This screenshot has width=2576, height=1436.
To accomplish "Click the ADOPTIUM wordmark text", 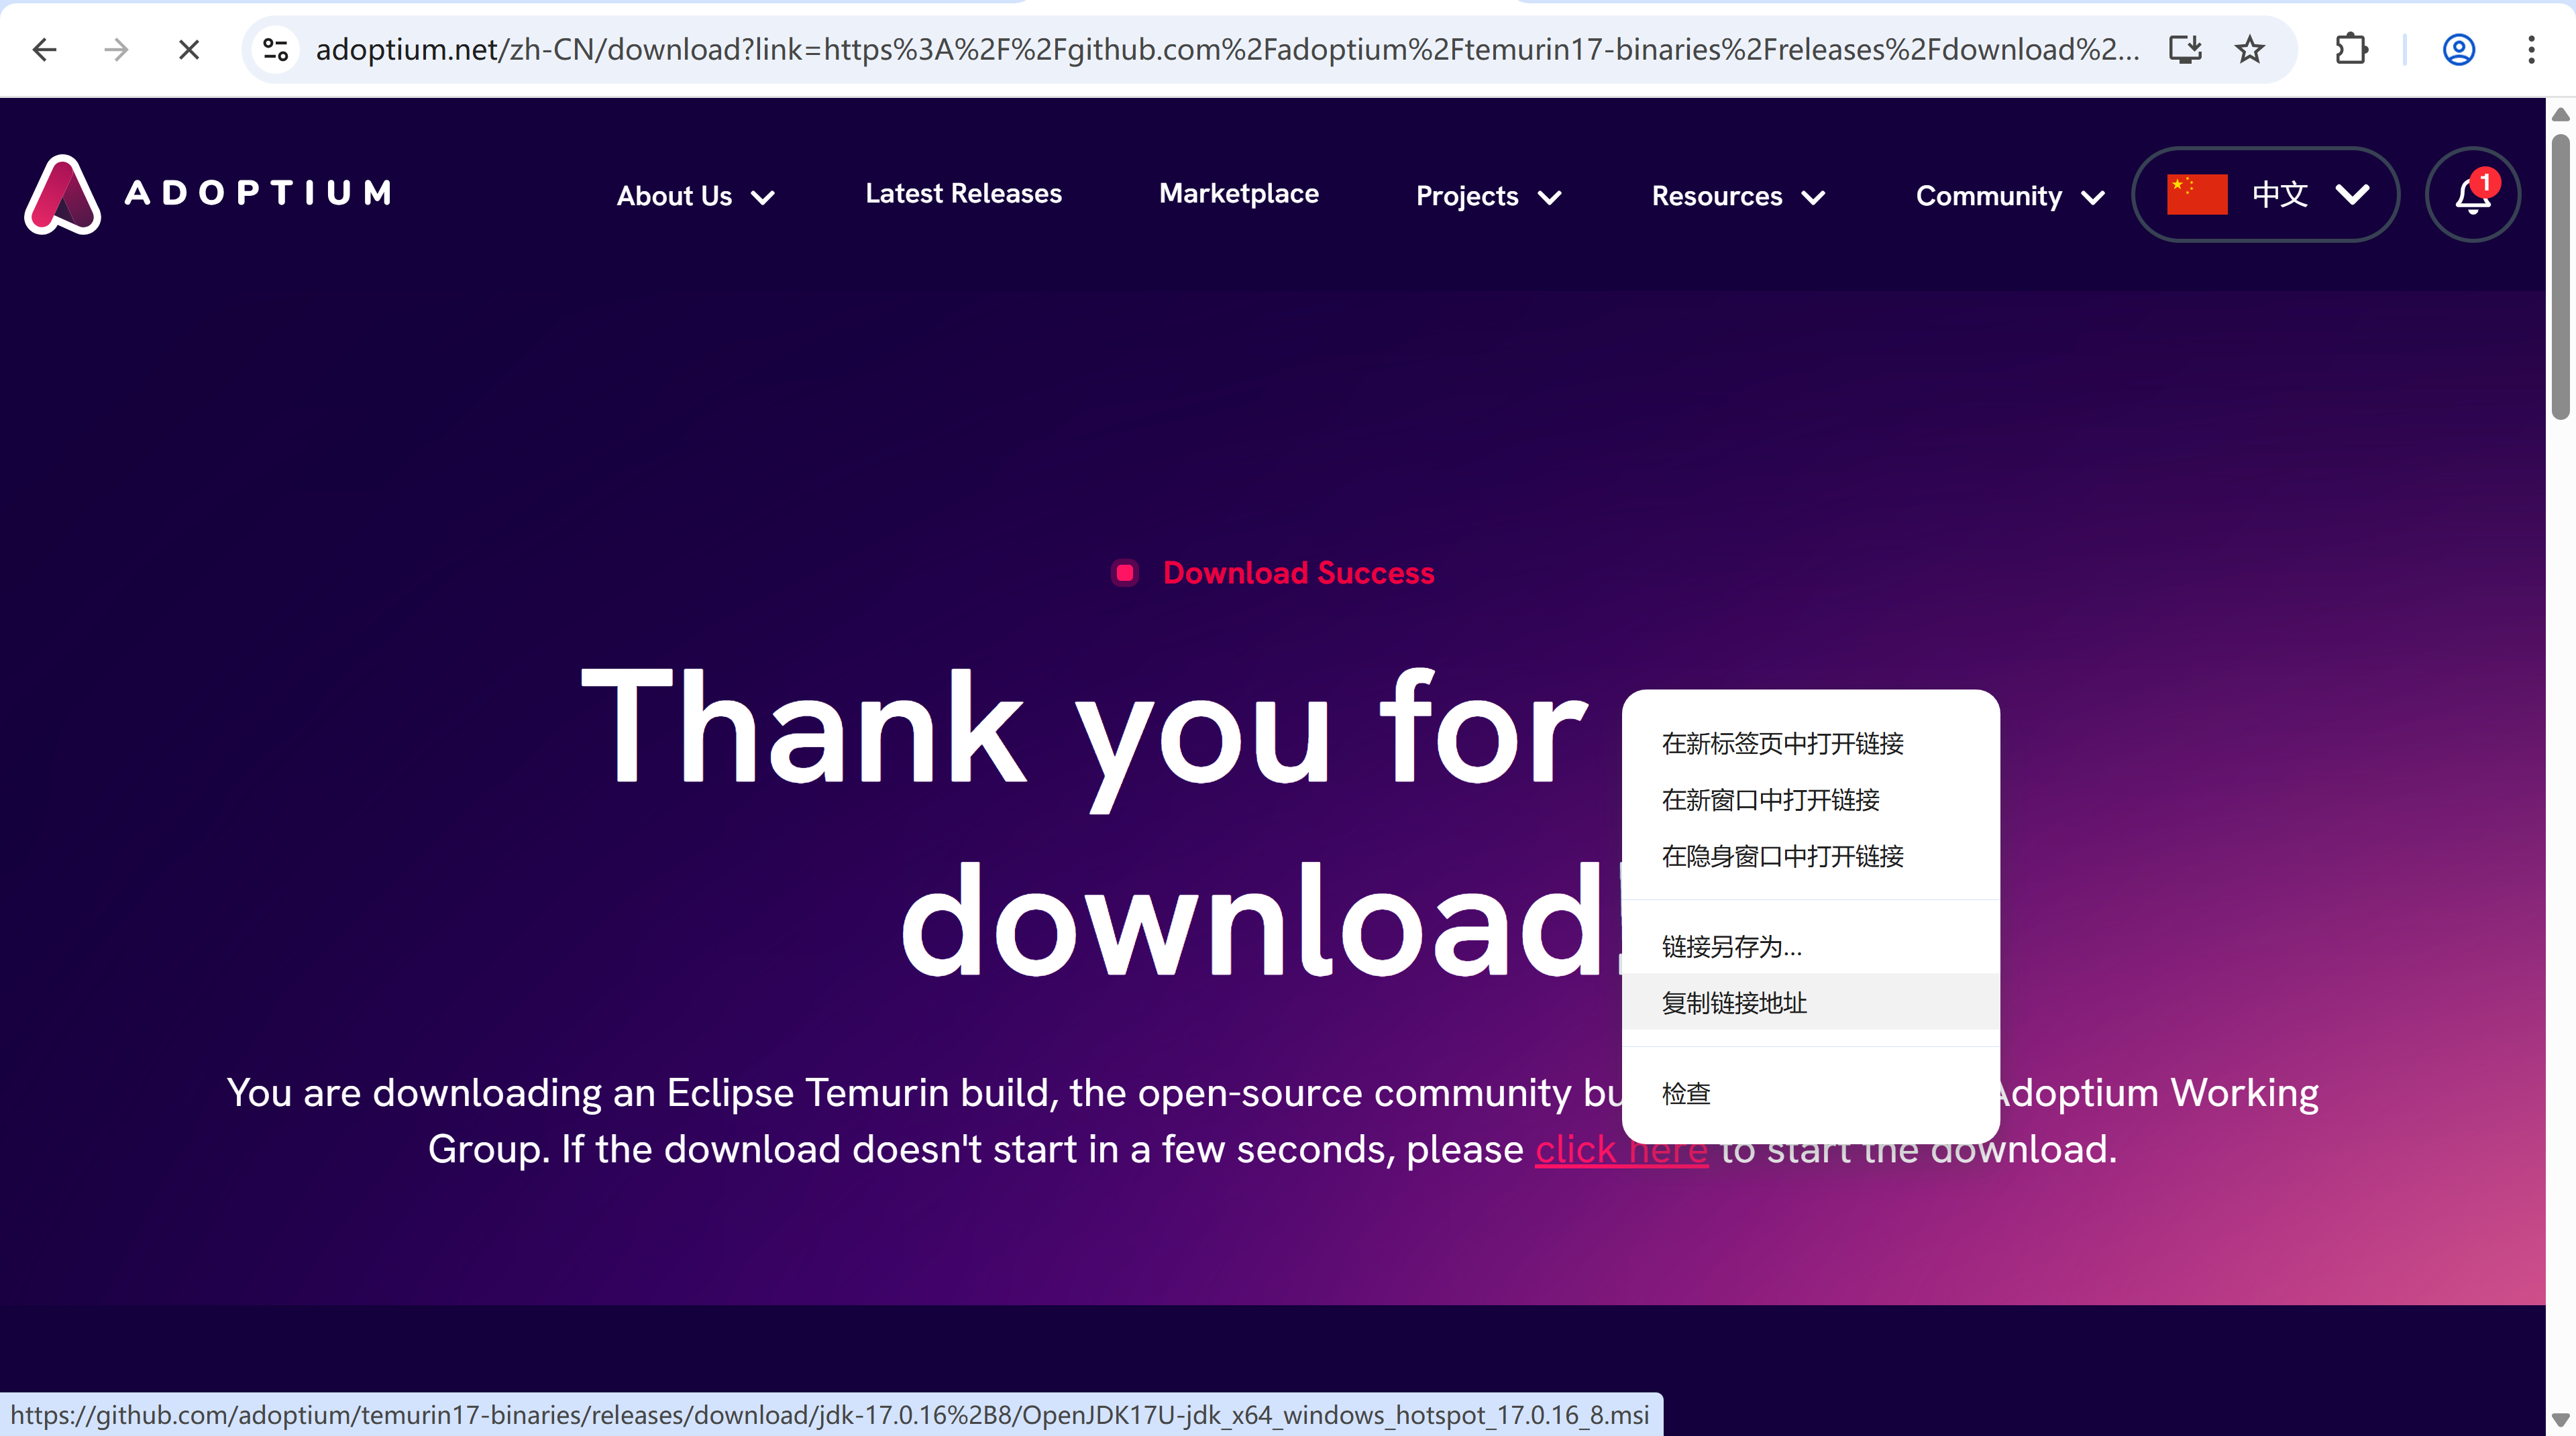I will click(x=258, y=193).
